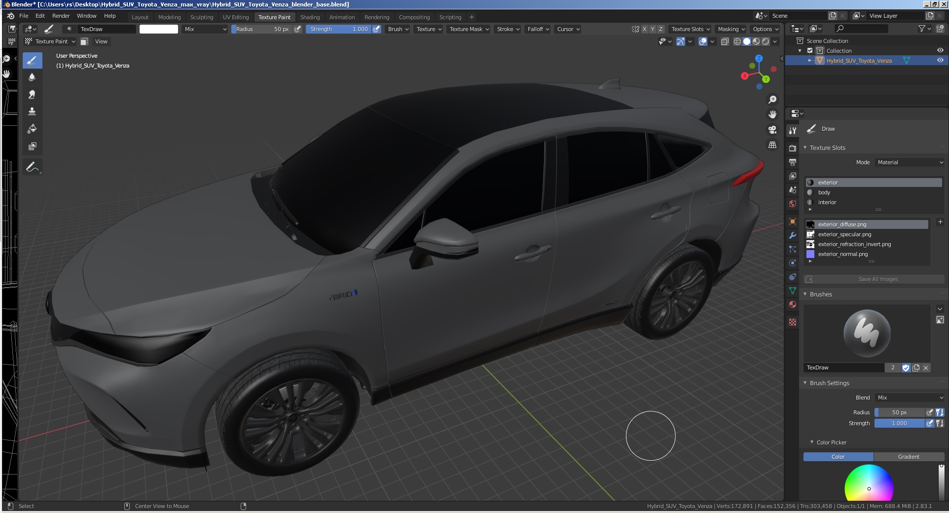
Task: Open the Render menu
Action: click(x=61, y=16)
